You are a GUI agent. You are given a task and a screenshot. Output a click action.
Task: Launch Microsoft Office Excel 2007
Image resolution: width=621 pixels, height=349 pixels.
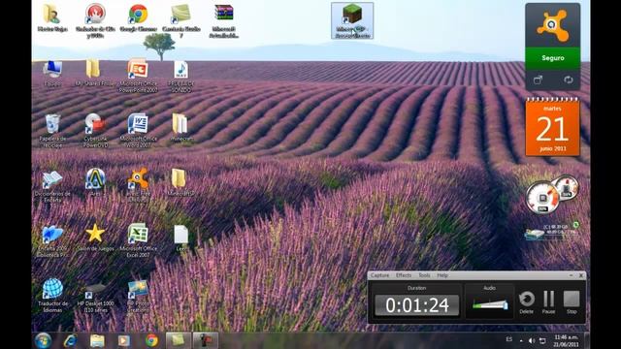(138, 240)
